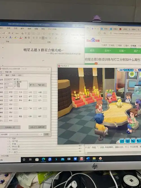Click first blue icon in Stardom 3 bottom bar
141x188 pixels.
[122, 141]
